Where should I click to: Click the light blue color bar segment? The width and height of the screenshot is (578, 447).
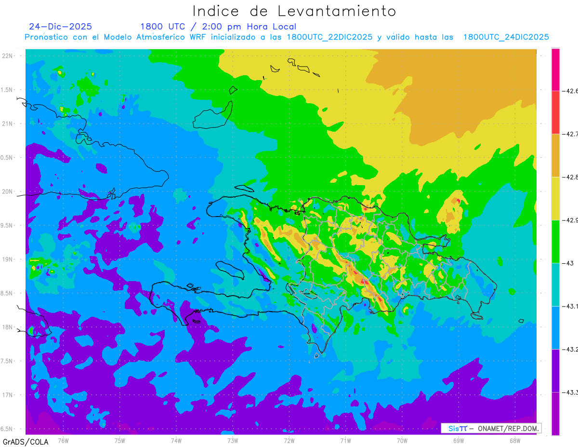tap(555, 327)
